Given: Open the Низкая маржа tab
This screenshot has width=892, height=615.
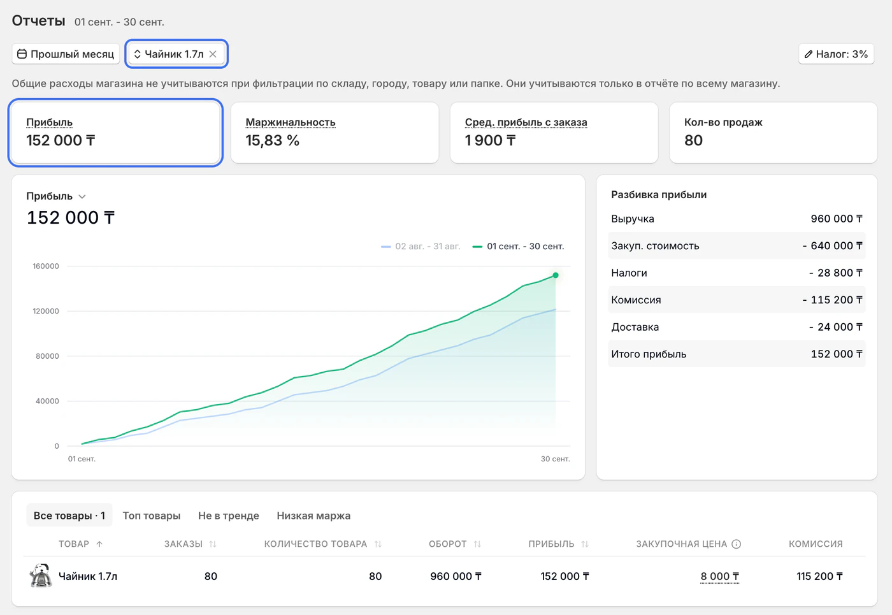Looking at the screenshot, I should 313,516.
